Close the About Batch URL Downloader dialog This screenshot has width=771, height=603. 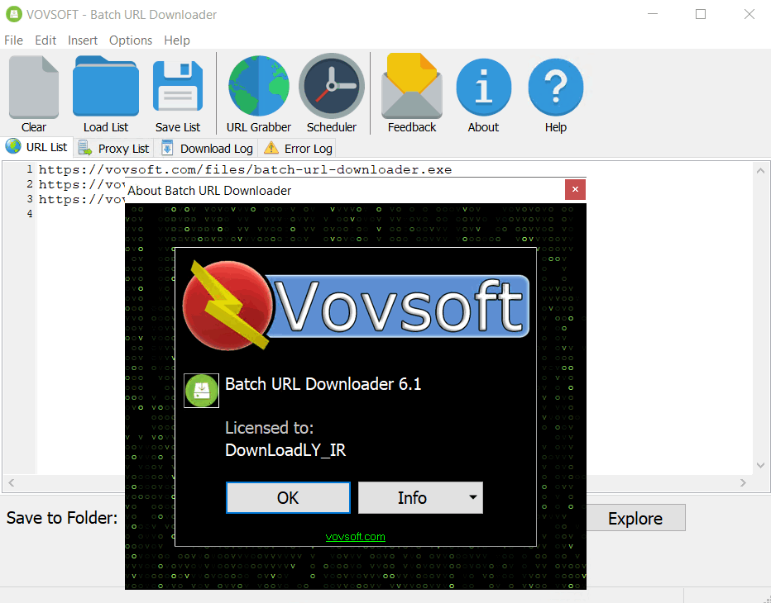click(x=575, y=189)
